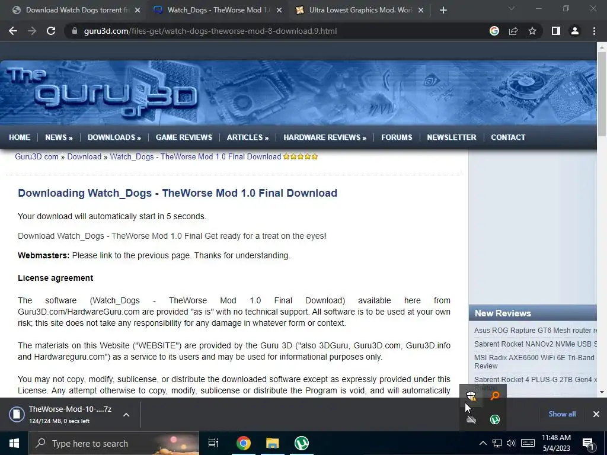This screenshot has height=455, width=607.
Task: Open Sabrent Rocket NANOv2 NVMe review
Action: pyautogui.click(x=535, y=344)
